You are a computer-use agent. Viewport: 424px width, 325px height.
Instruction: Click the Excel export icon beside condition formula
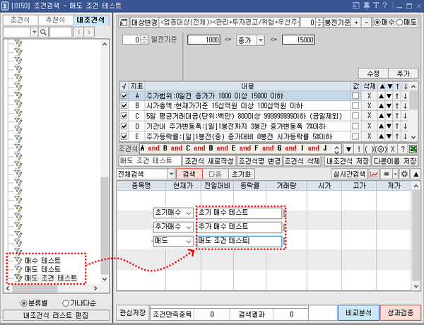413,149
